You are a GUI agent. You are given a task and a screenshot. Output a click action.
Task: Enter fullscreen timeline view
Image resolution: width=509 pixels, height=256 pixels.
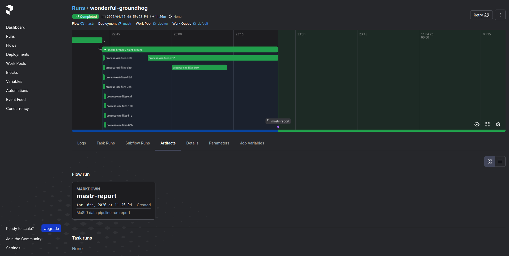487,124
